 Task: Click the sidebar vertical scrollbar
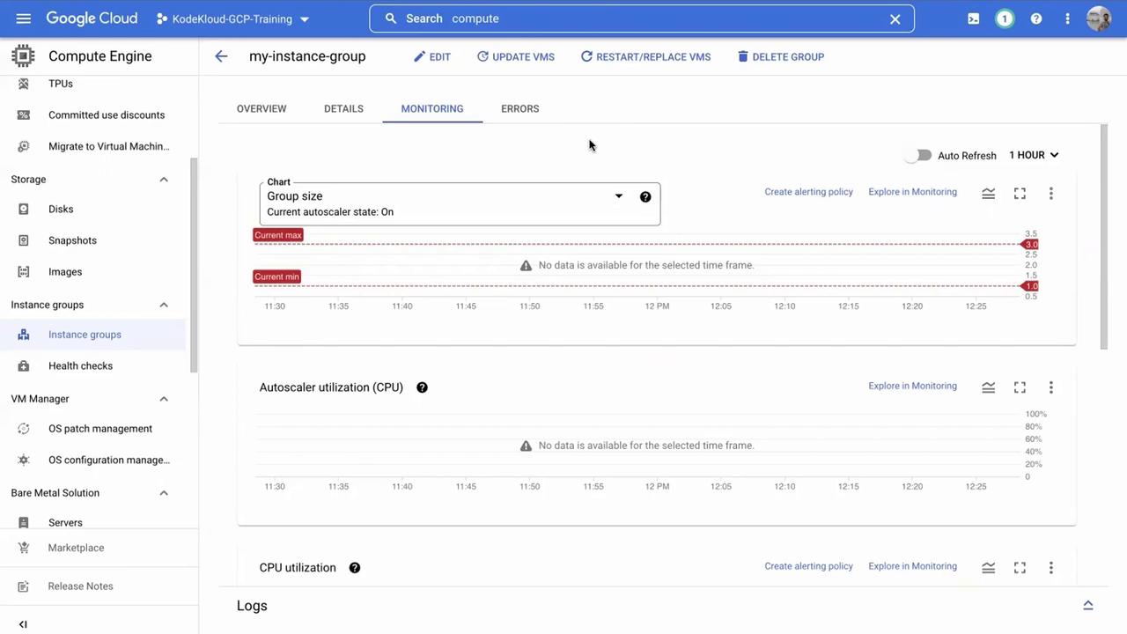pyautogui.click(x=195, y=264)
